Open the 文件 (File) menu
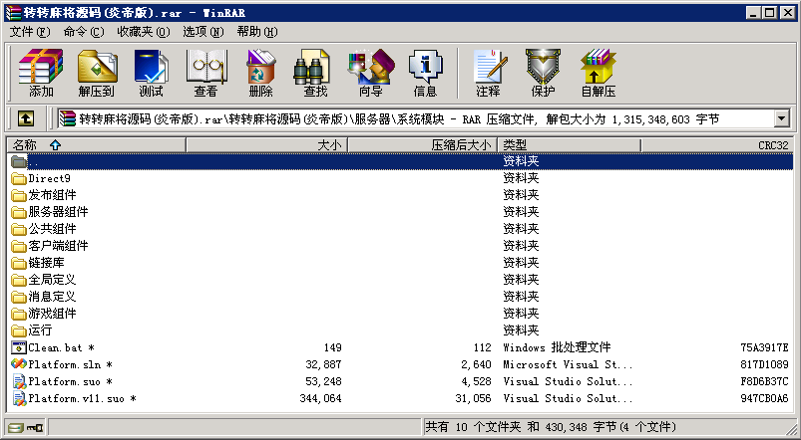 [x=28, y=32]
